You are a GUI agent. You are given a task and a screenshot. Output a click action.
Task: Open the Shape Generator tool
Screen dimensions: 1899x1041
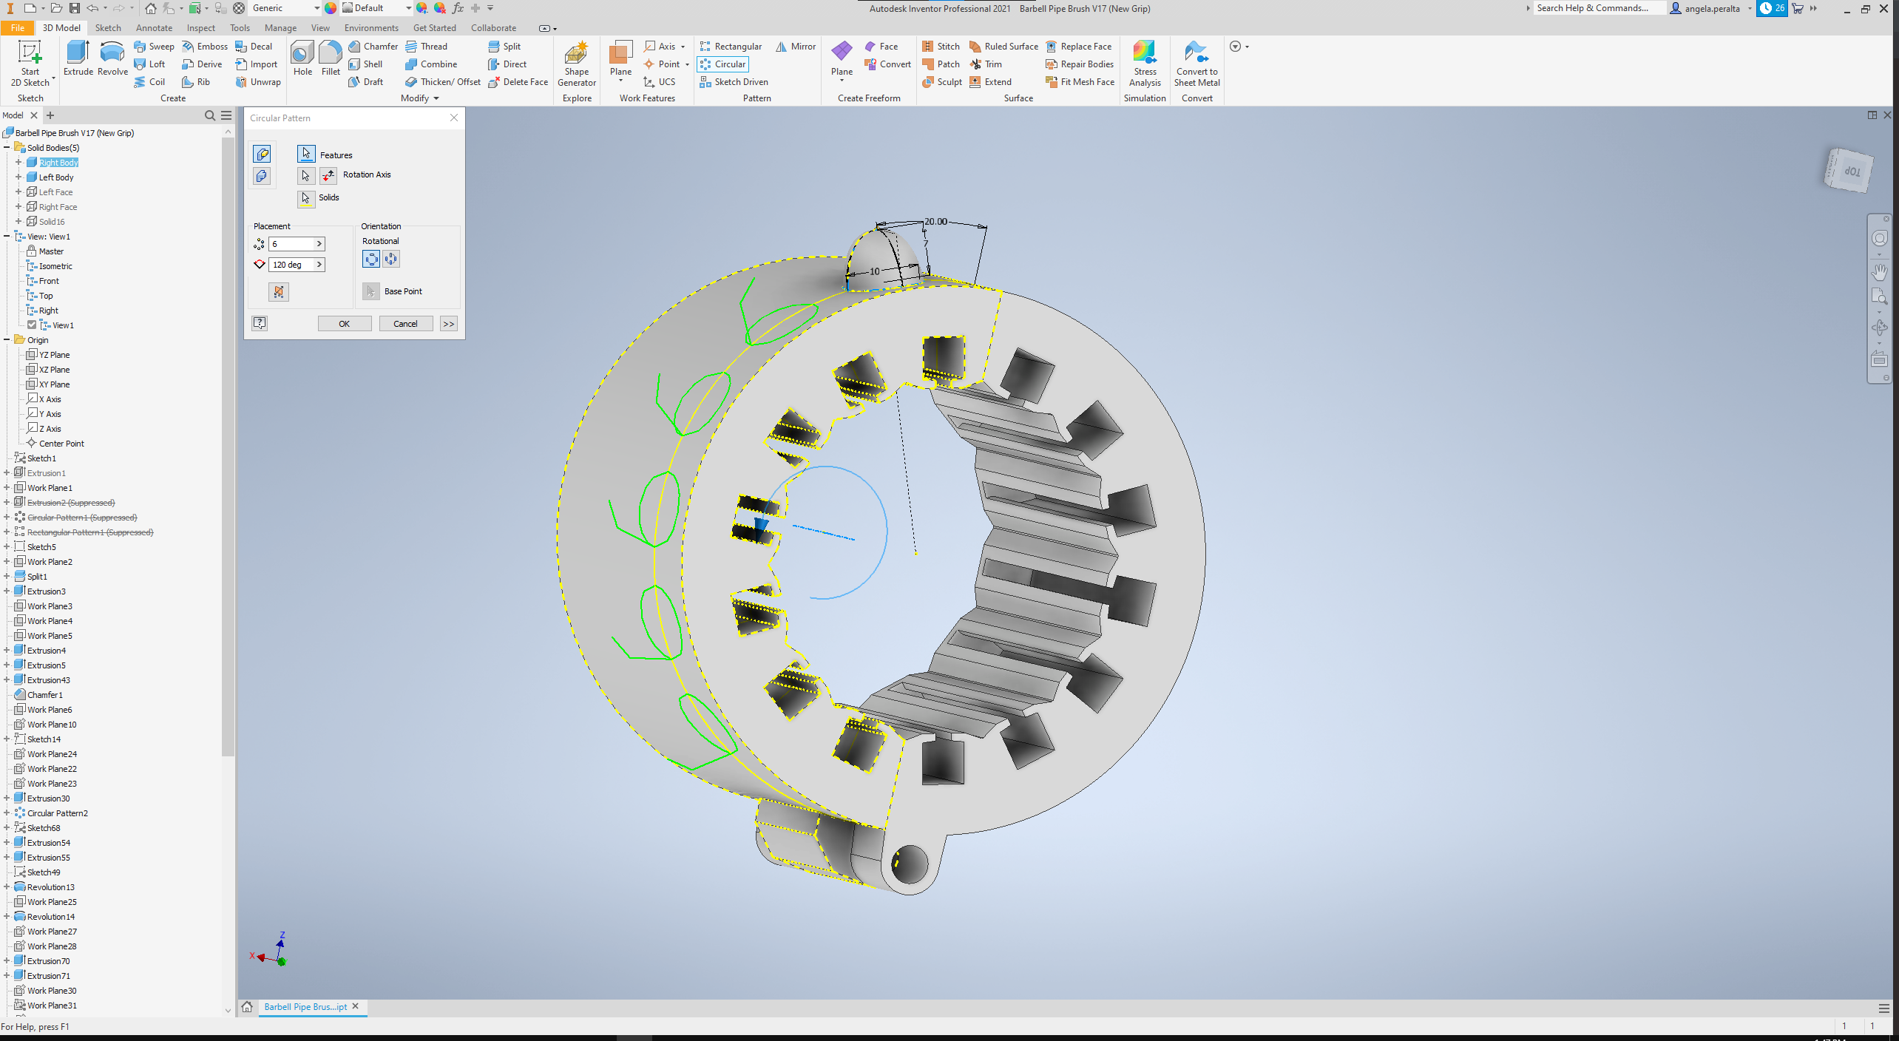[x=576, y=64]
